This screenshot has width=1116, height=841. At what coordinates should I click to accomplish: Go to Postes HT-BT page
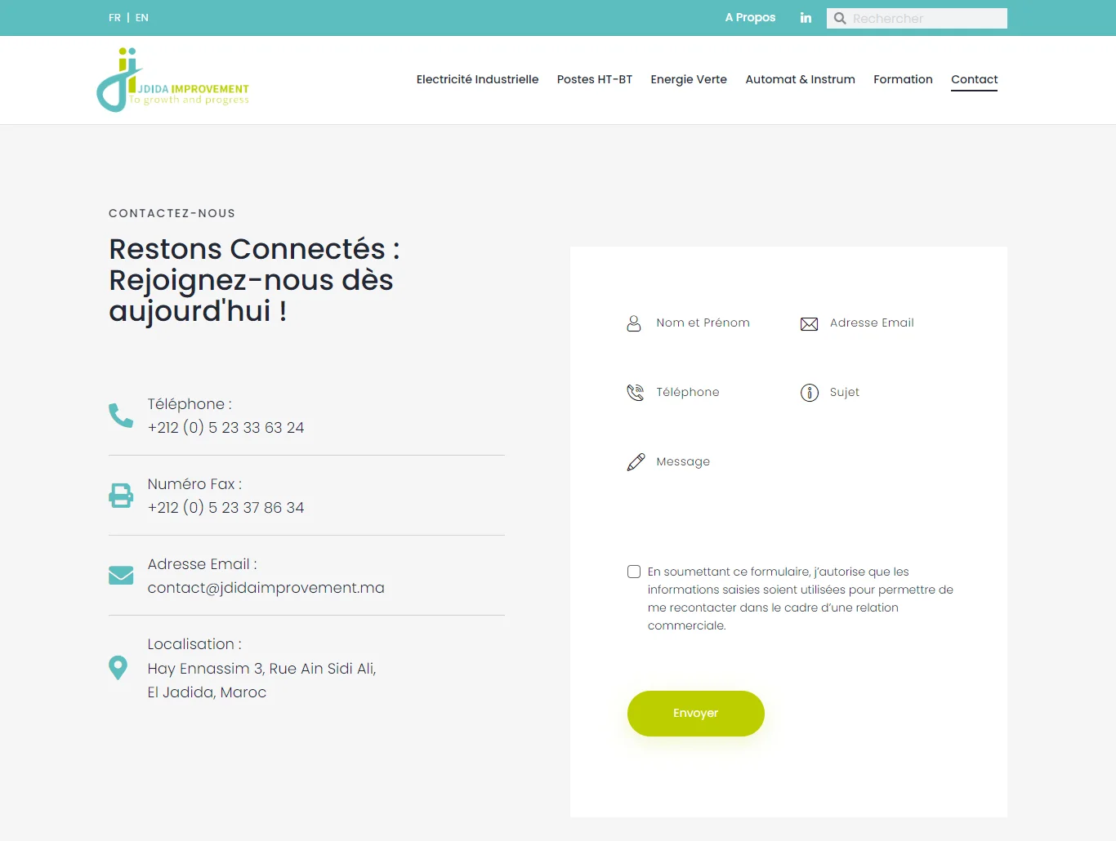coord(594,79)
